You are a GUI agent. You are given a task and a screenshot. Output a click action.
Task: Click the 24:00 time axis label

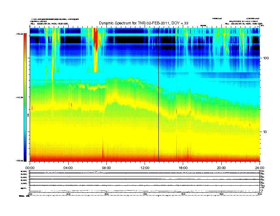click(x=259, y=168)
